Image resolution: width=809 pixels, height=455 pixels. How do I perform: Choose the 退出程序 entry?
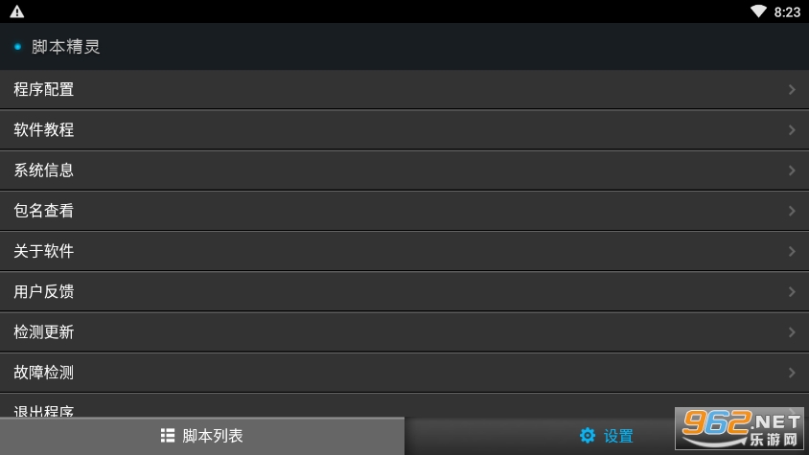[404, 406]
